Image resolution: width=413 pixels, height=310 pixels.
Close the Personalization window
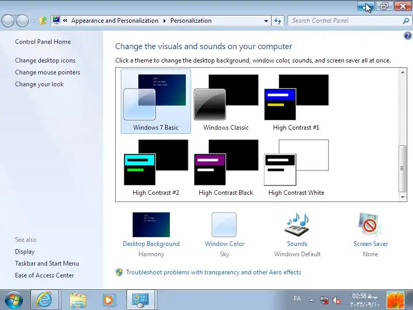pos(403,6)
